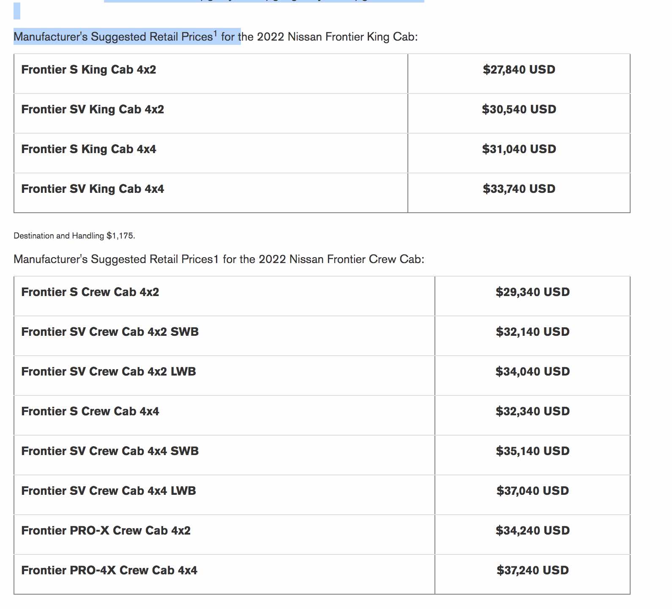Image resolution: width=672 pixels, height=609 pixels.
Task: Click the $33,740 USD price cell
Action: click(x=519, y=189)
